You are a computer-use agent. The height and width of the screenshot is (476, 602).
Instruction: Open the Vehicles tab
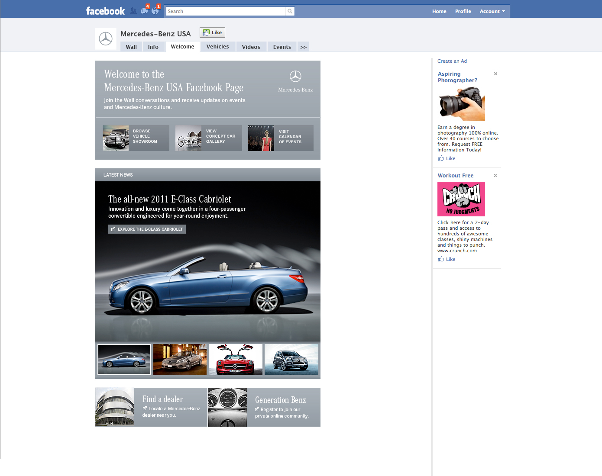[x=218, y=47]
